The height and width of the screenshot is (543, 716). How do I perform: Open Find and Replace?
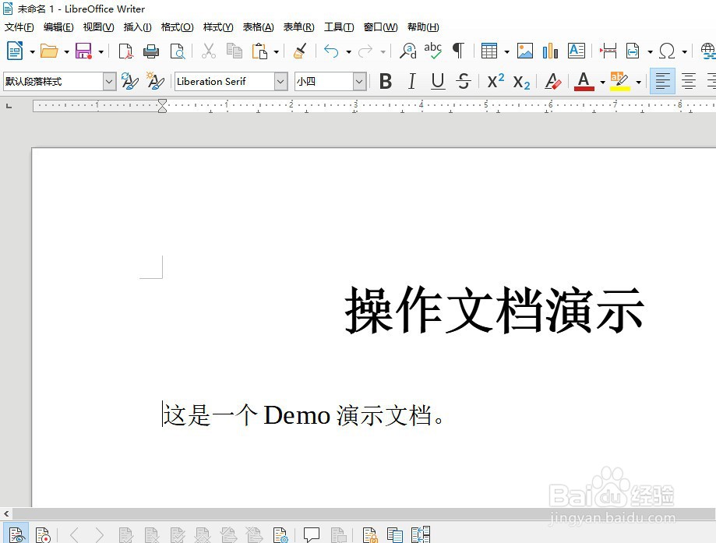407,51
